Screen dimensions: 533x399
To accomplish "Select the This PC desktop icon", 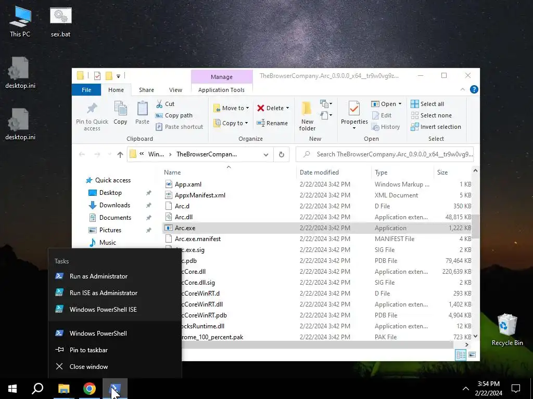I will (20, 22).
